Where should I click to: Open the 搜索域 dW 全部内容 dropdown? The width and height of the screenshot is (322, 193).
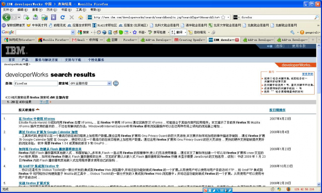[109, 83]
